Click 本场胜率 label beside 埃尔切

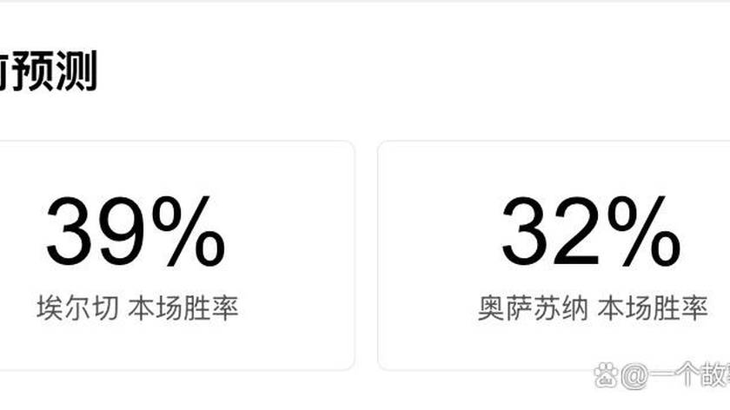tap(183, 308)
